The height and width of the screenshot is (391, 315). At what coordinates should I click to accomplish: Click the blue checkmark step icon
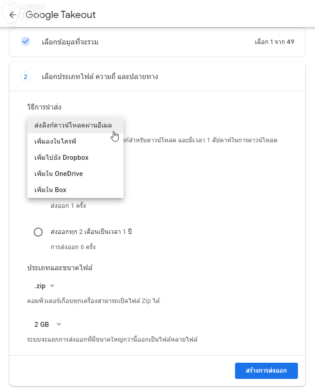click(x=25, y=42)
